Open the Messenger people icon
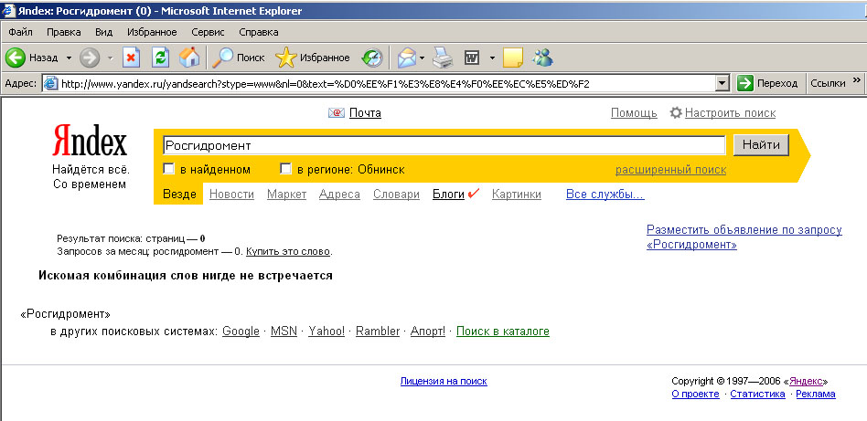This screenshot has height=421, width=867. pyautogui.click(x=542, y=58)
